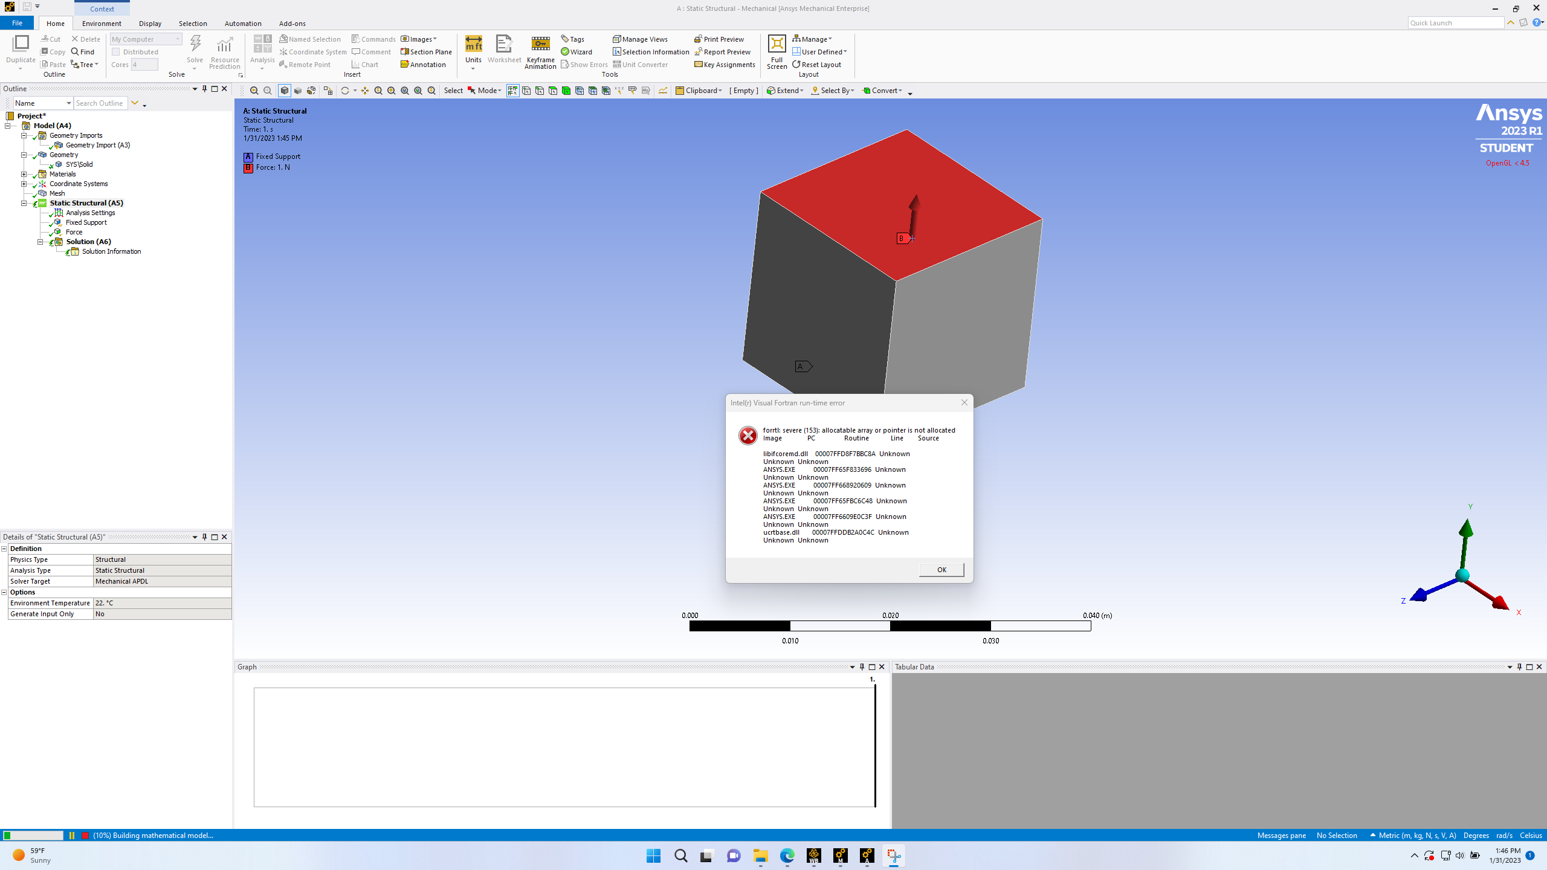Pause the solve in status bar

click(x=72, y=836)
